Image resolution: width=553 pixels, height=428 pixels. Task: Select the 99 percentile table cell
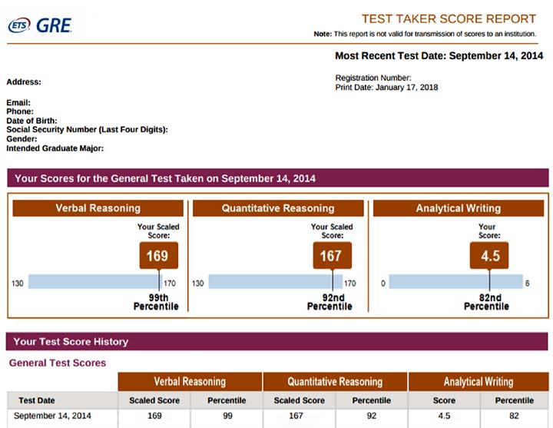[227, 416]
